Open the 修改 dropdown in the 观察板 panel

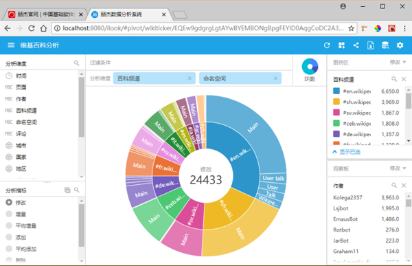[x=398, y=168]
